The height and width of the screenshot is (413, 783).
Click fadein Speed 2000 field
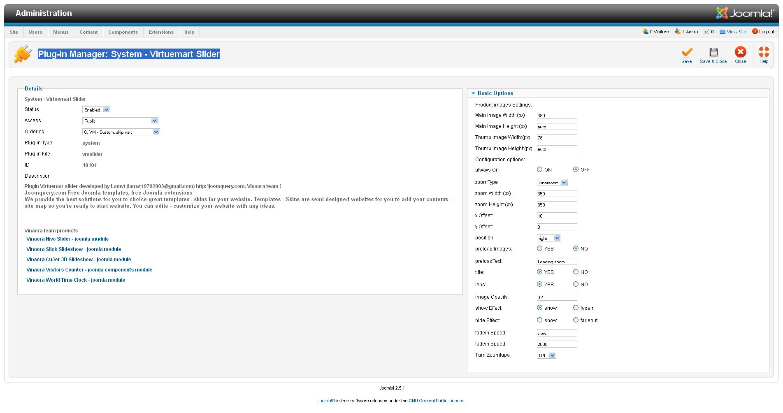[557, 344]
